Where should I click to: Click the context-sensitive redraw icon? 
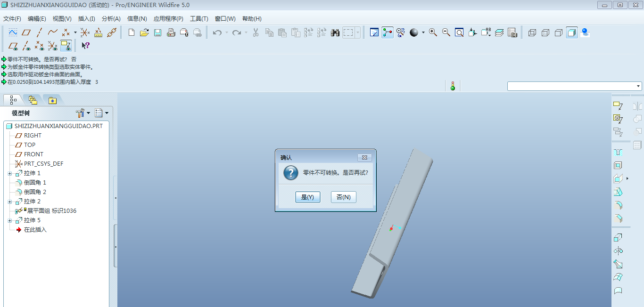click(374, 32)
